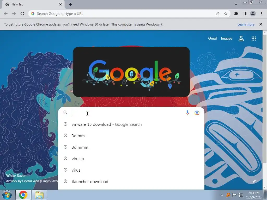Open Chrome from the taskbar
267x200 pixels.
pyautogui.click(x=23, y=195)
